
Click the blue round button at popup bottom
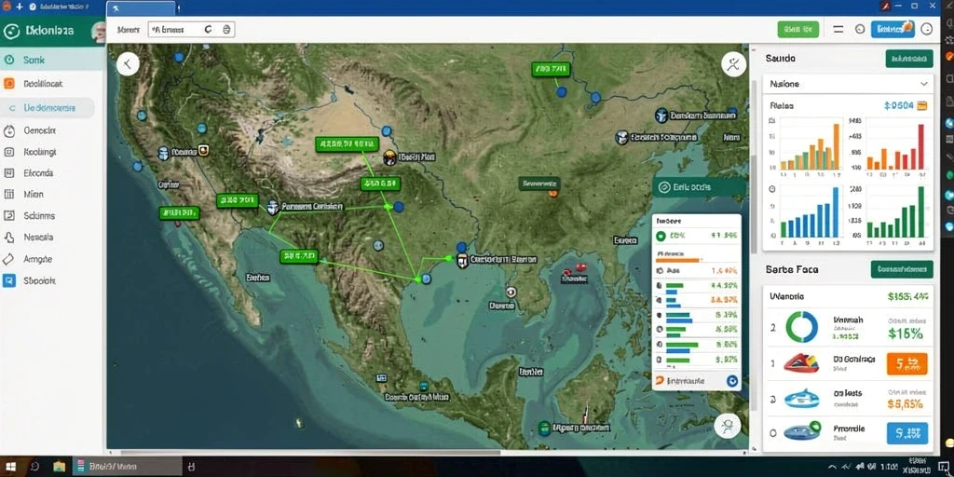coord(732,381)
